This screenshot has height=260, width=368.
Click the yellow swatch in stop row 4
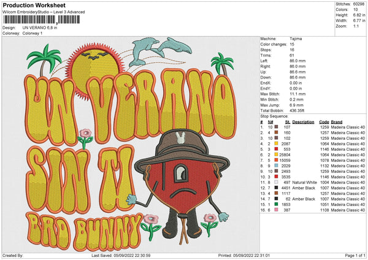pyautogui.click(x=276, y=143)
